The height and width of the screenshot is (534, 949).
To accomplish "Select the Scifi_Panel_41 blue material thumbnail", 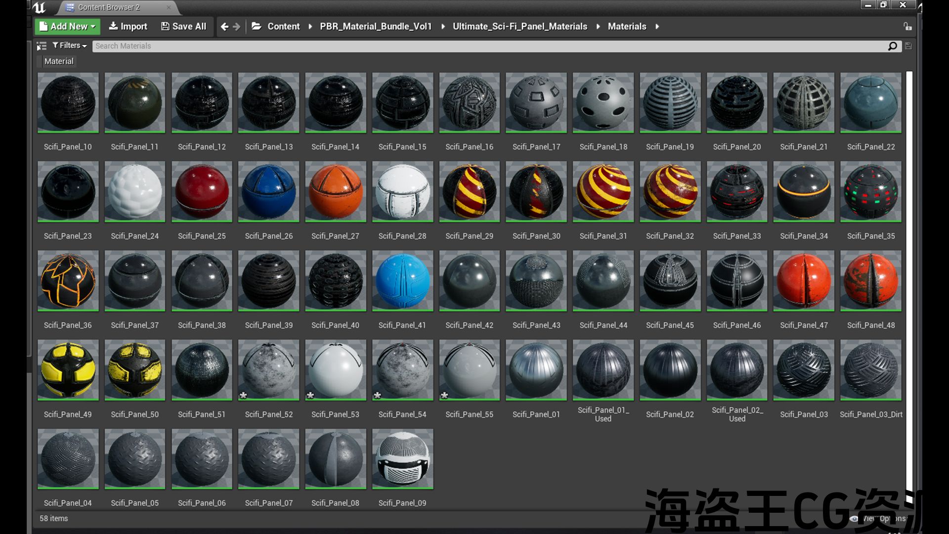I will 402,281.
